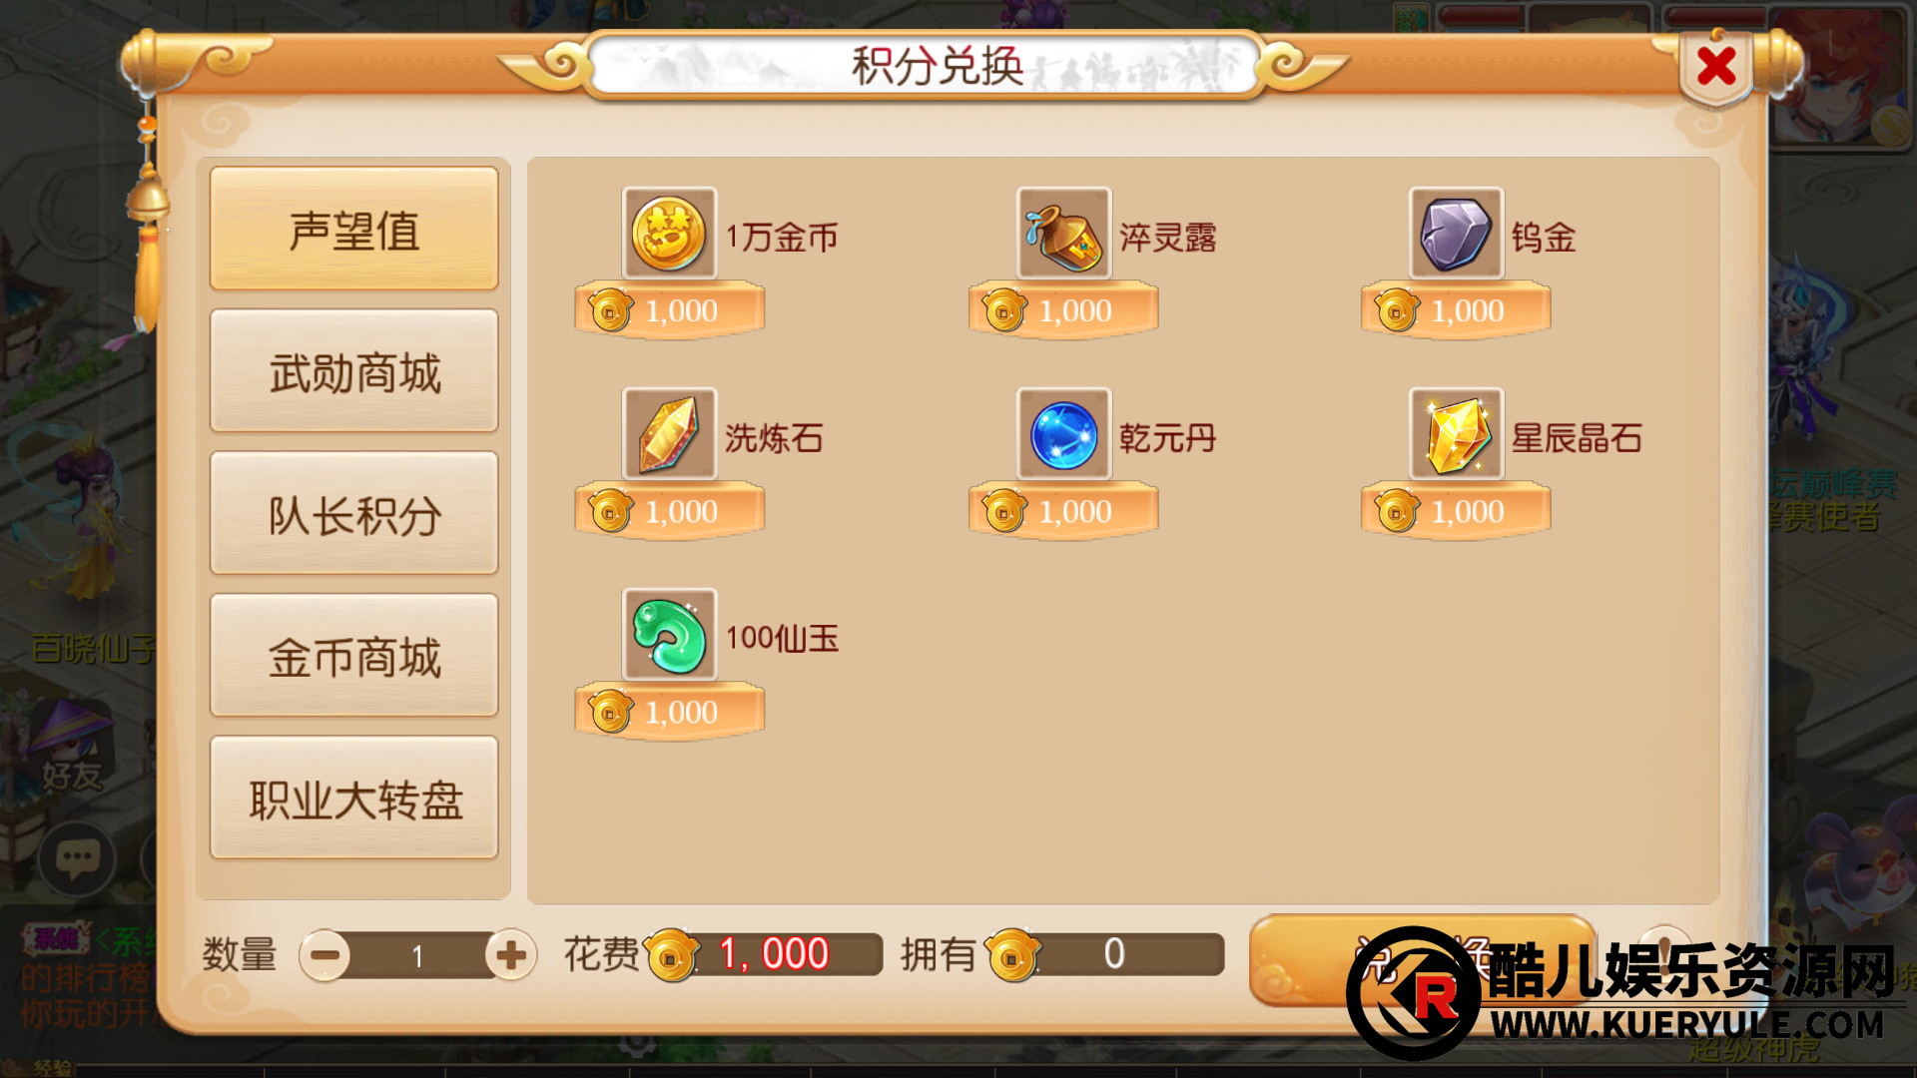Choose the 钨金 ore icon
The width and height of the screenshot is (1917, 1078).
(1456, 234)
